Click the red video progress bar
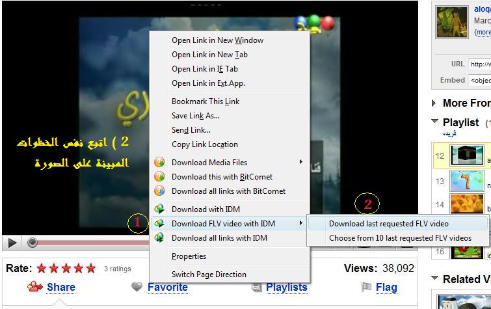 (93, 243)
